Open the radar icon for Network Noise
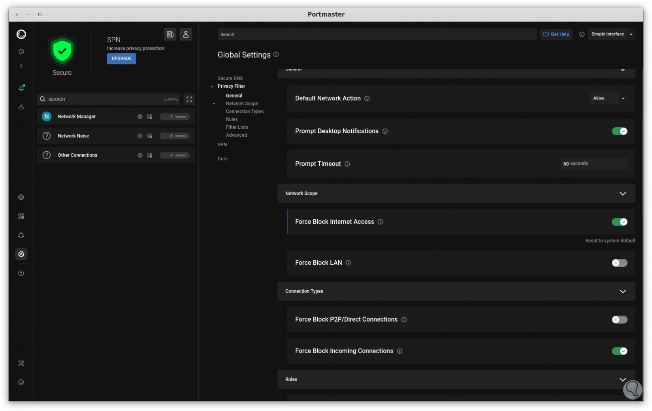This screenshot has width=652, height=411. click(140, 136)
